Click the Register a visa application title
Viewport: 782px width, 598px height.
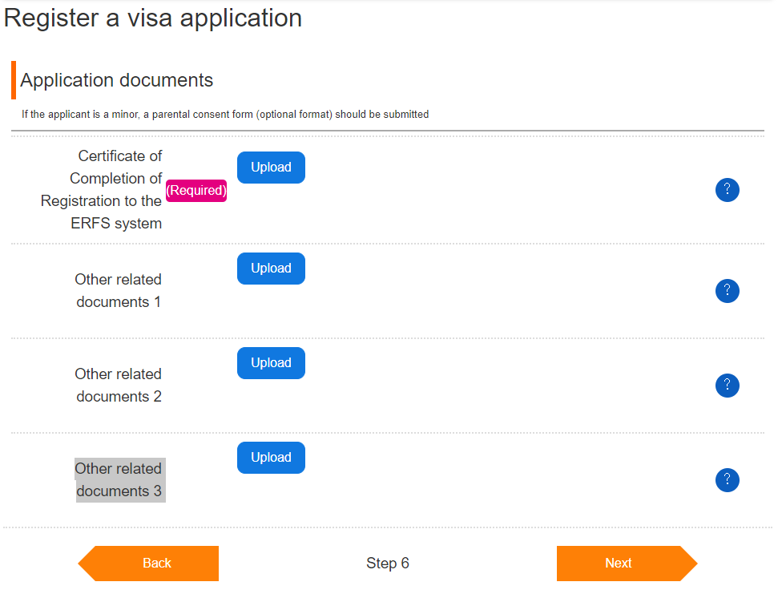pos(152,18)
